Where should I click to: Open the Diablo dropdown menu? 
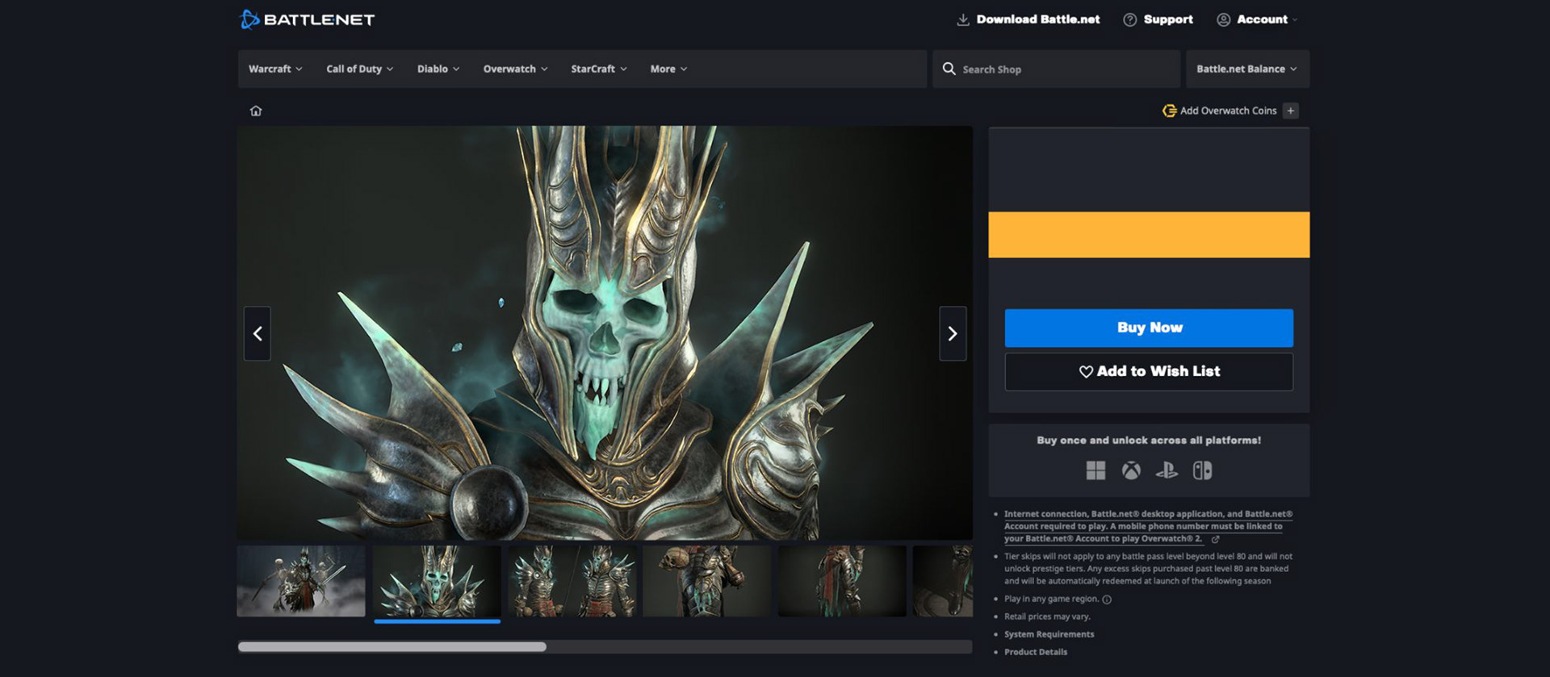pos(438,69)
